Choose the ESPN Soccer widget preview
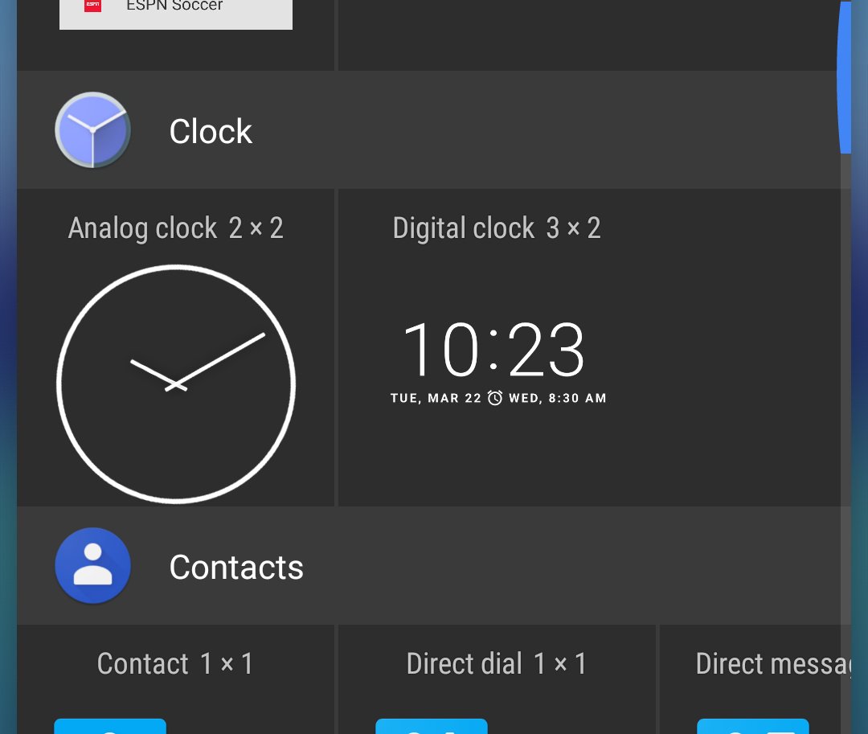This screenshot has height=734, width=868. [176, 14]
